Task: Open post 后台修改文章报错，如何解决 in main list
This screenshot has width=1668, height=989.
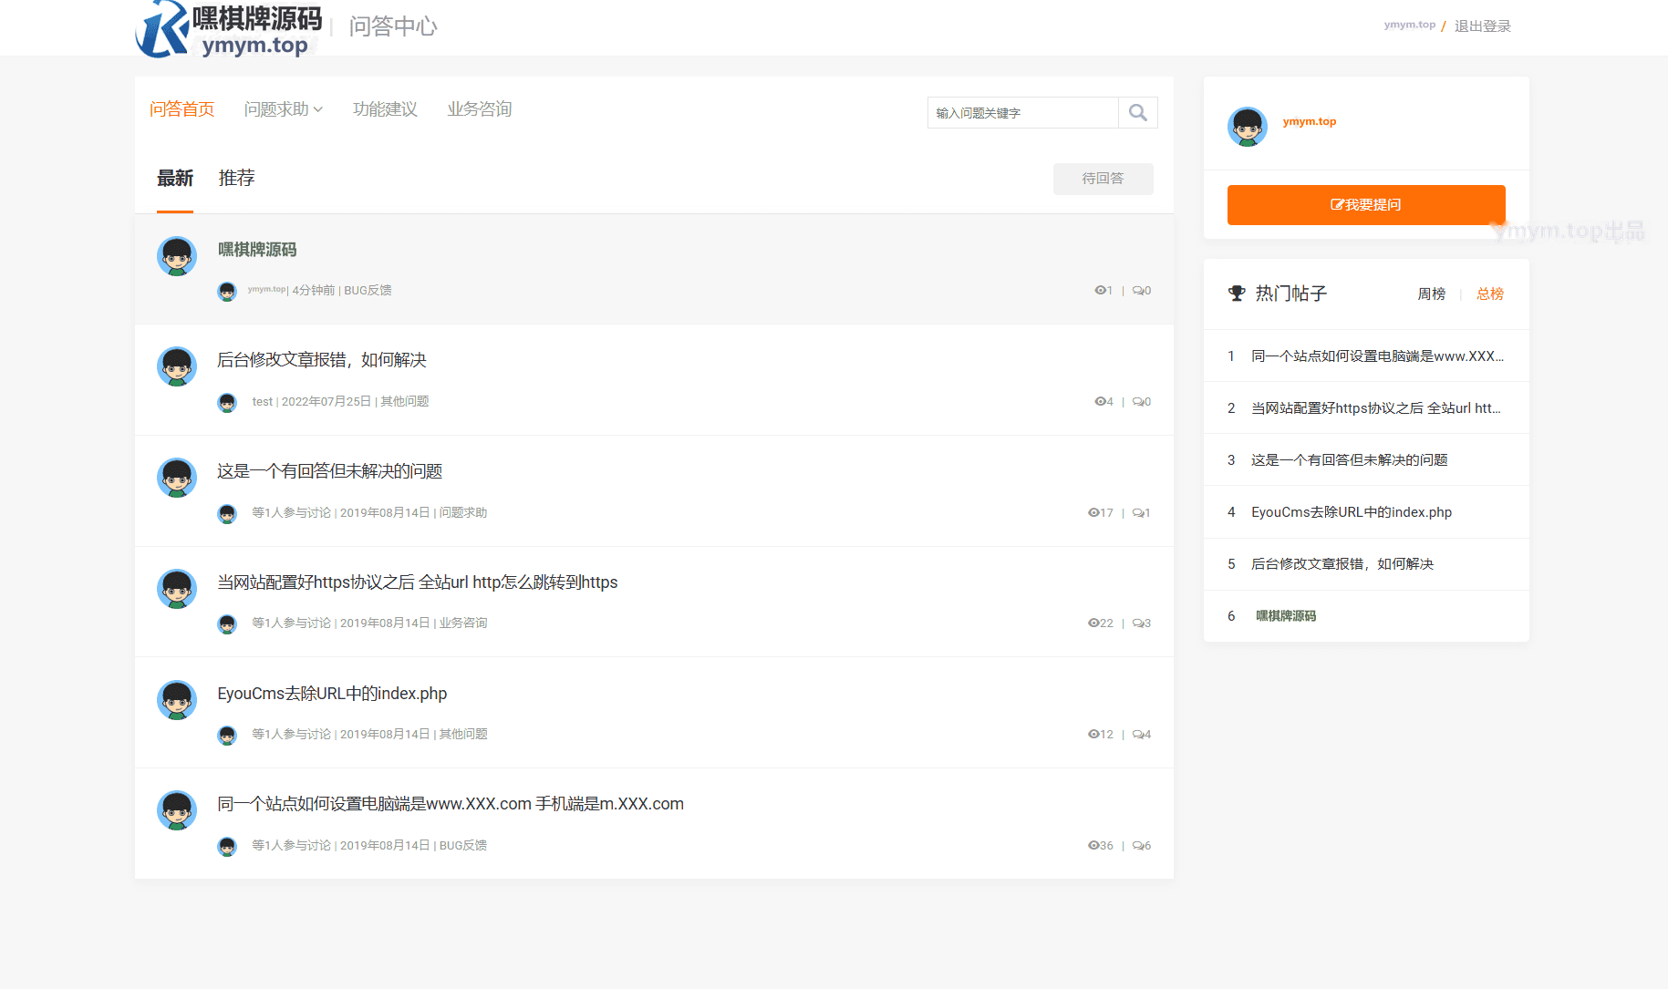Action: click(x=322, y=360)
